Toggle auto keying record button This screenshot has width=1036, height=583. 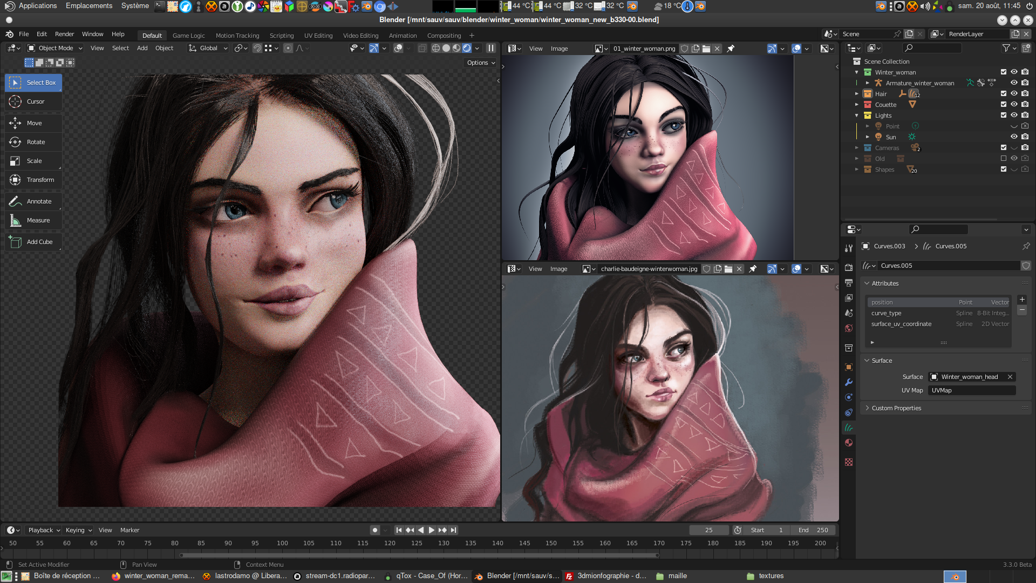[x=375, y=530]
